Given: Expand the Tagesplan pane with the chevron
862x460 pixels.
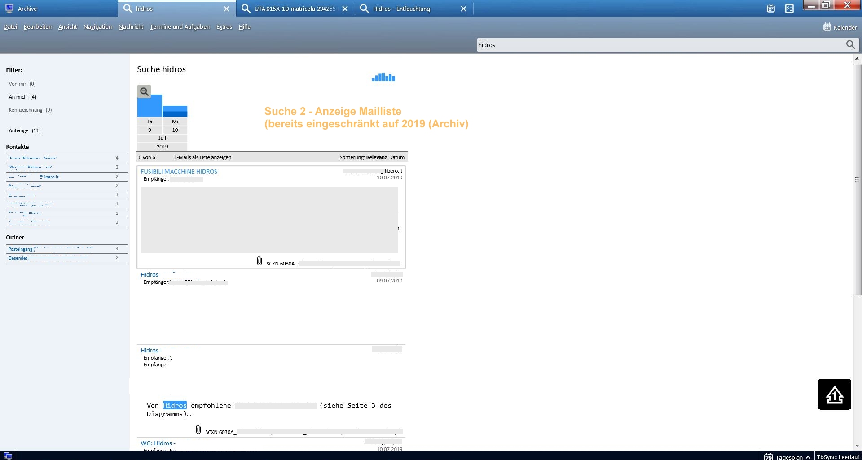Looking at the screenshot, I should point(808,457).
